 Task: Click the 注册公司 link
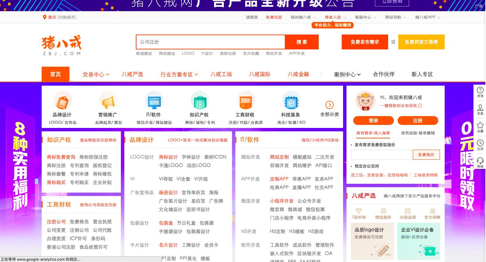pos(56,222)
